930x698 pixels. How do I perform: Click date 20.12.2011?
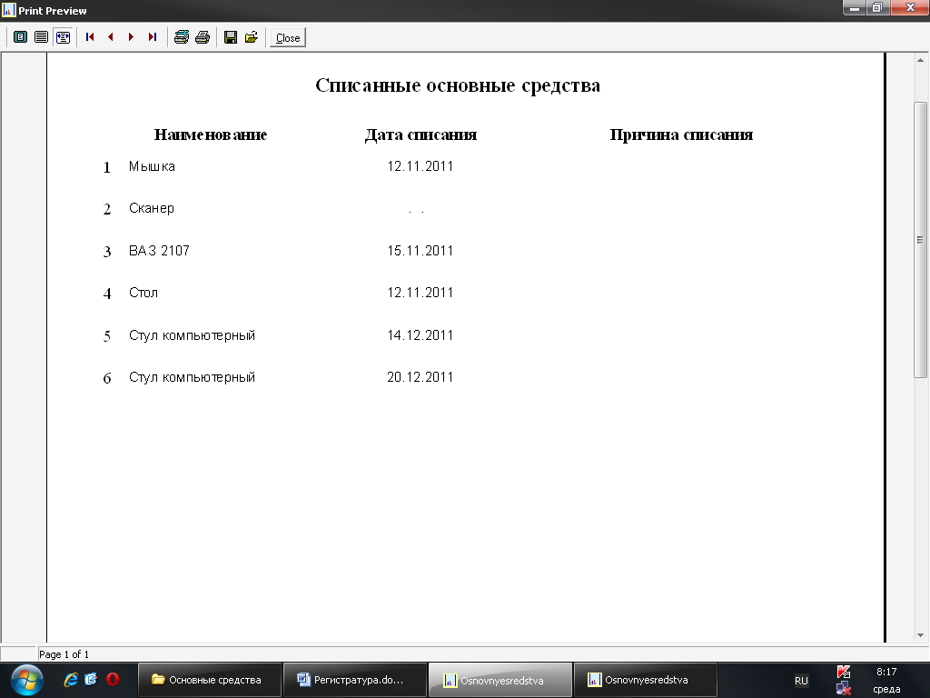click(420, 377)
